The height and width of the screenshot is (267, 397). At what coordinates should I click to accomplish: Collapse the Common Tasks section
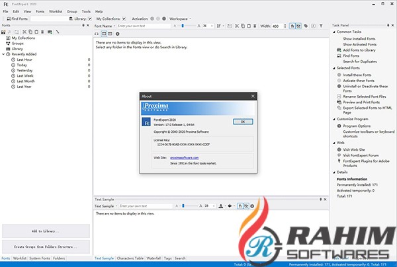click(x=334, y=32)
